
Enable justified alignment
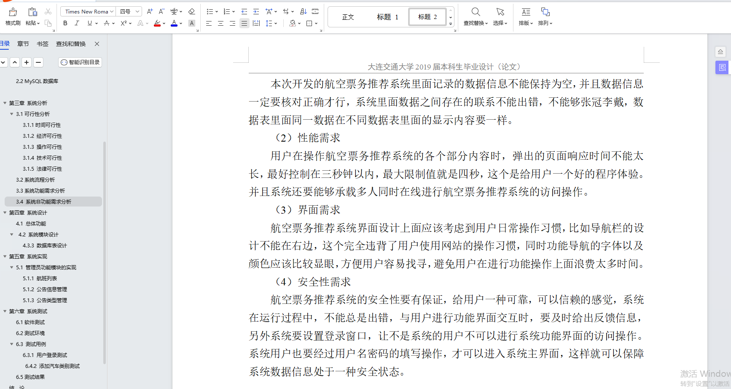[x=244, y=23]
